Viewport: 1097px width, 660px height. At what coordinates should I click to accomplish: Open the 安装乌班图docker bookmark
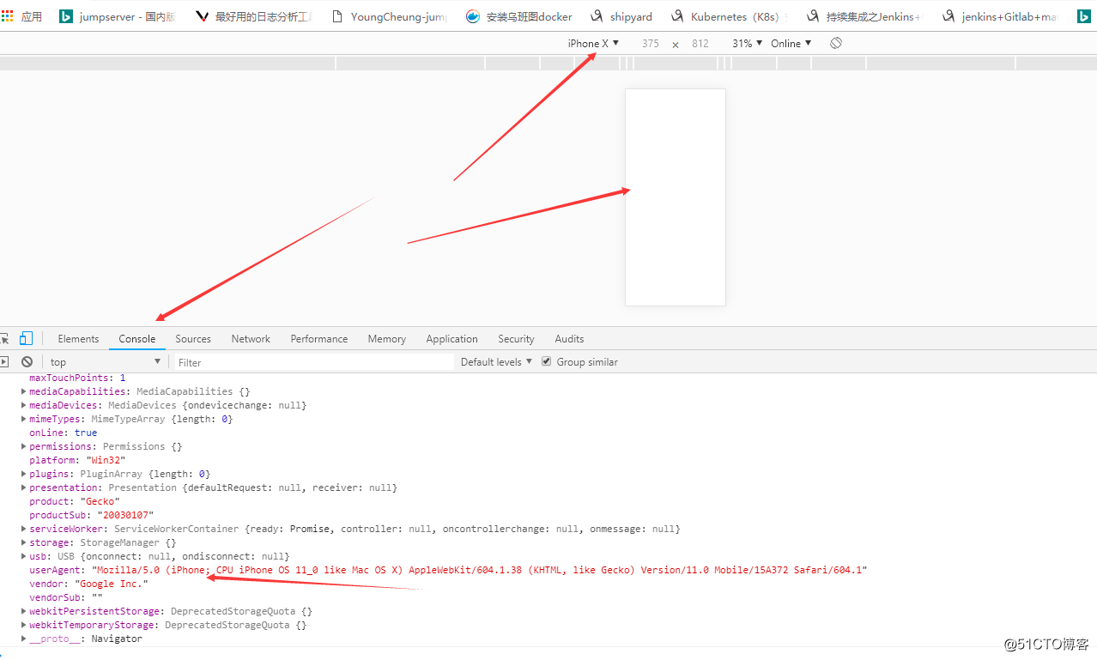coord(520,16)
